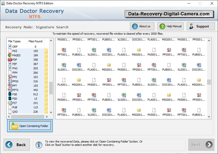
Task: Select PPM count value 266
Action: [x=35, y=73]
